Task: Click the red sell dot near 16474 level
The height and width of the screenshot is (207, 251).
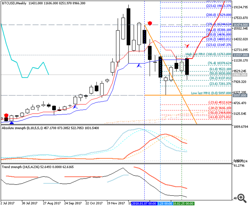Action: click(150, 23)
